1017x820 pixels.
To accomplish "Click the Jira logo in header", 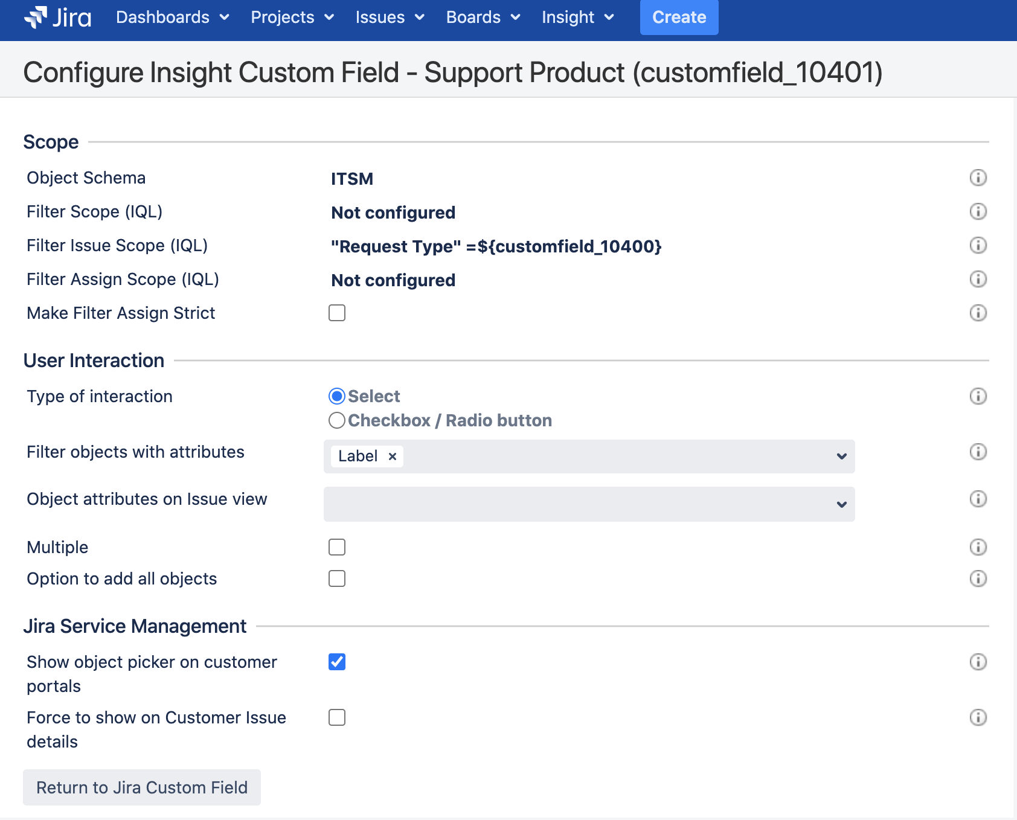I will (58, 18).
